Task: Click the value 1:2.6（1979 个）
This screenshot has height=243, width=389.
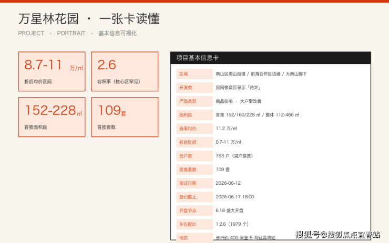Action: pos(232,224)
